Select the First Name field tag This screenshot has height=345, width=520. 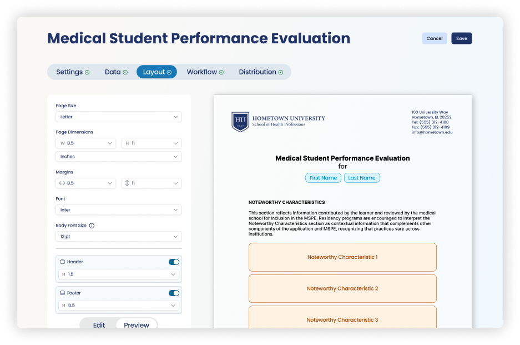[323, 178]
